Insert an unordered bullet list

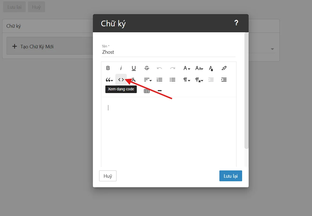point(173,80)
